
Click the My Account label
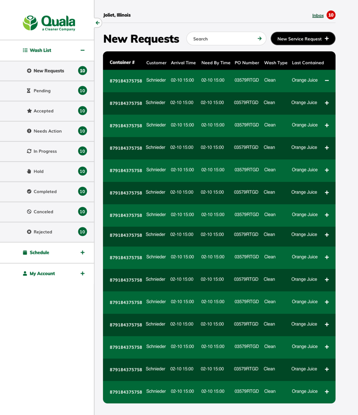[x=42, y=273]
